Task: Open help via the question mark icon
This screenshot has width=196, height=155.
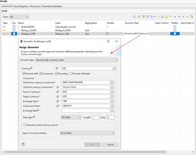Action: click(x=23, y=144)
